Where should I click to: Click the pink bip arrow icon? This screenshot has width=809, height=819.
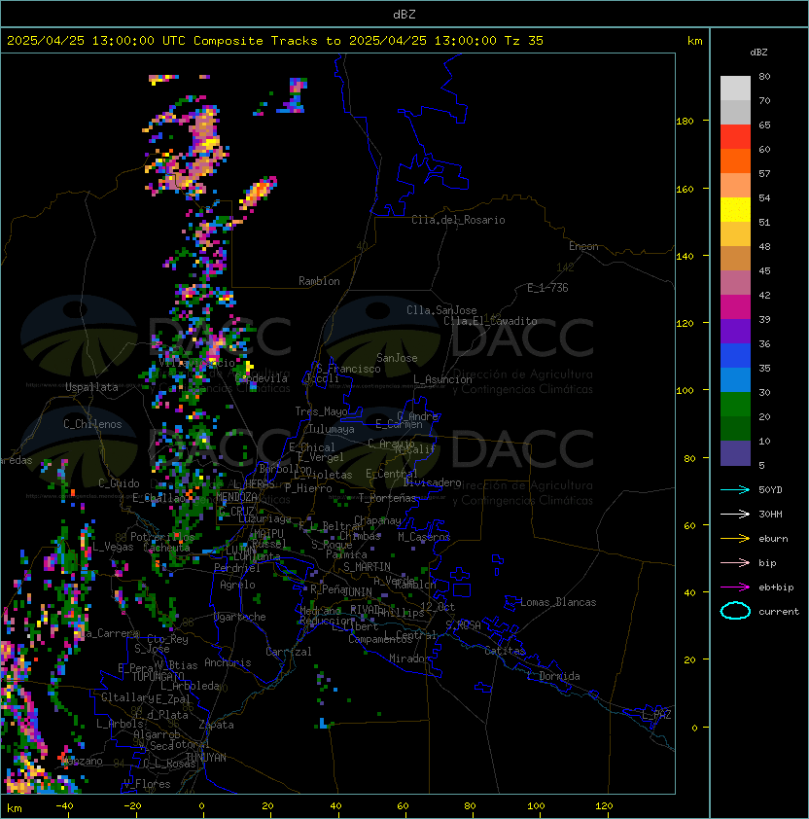pyautogui.click(x=735, y=562)
